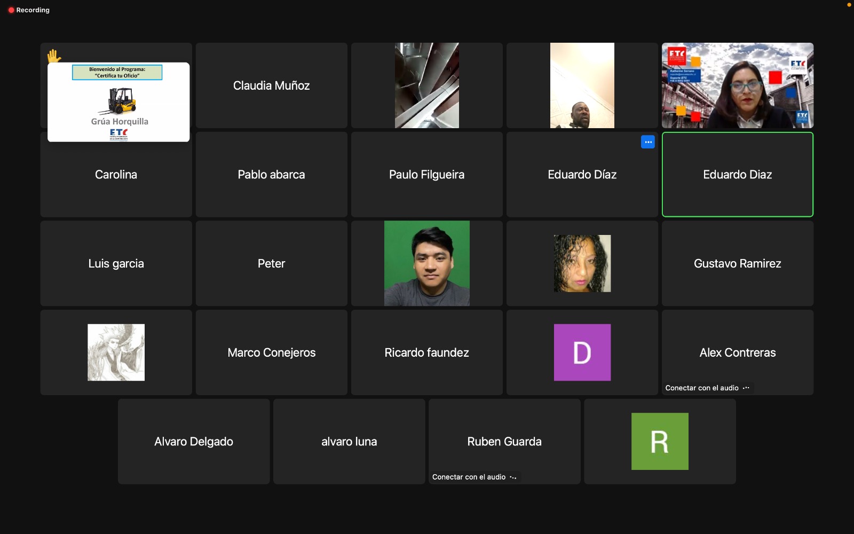Click the Recording indicator

pyautogui.click(x=29, y=10)
